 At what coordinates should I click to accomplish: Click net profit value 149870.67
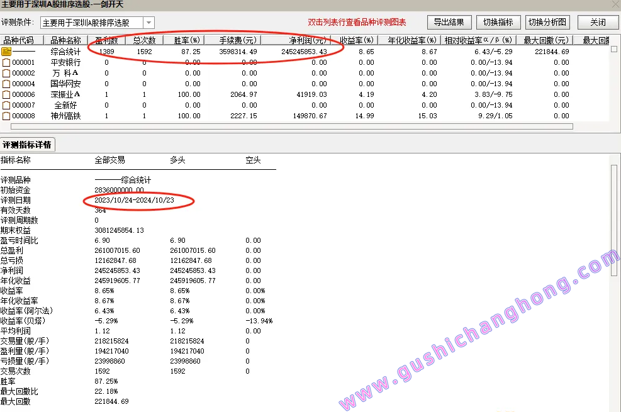coord(310,116)
